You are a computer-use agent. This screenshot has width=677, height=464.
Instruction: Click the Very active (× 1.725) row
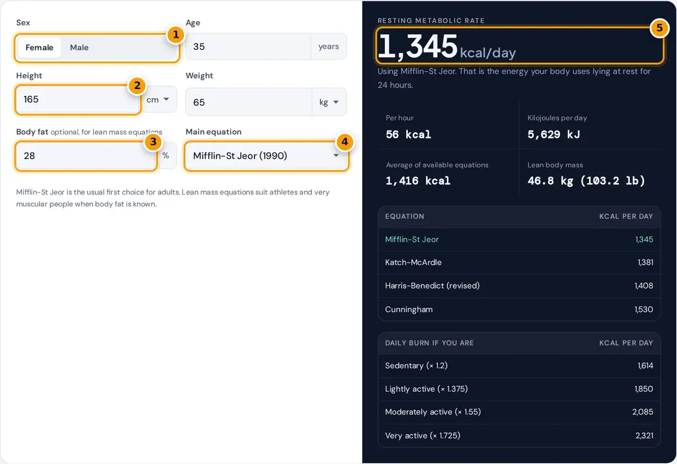click(519, 436)
